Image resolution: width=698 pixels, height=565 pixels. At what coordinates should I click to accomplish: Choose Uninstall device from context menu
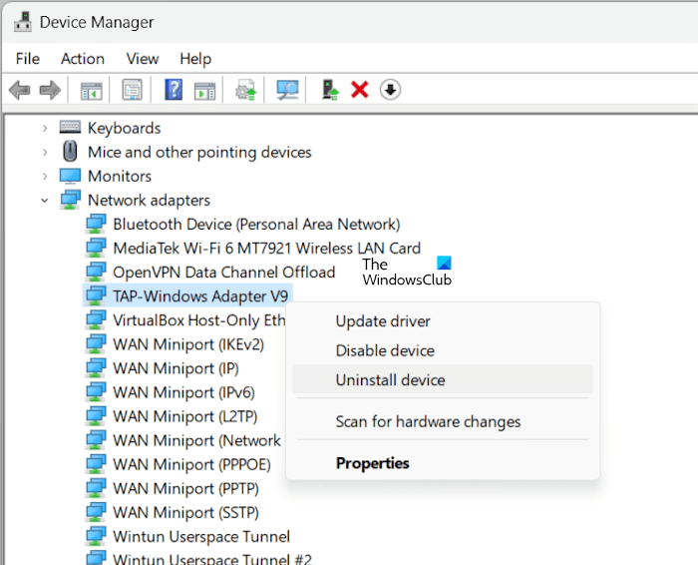[390, 380]
